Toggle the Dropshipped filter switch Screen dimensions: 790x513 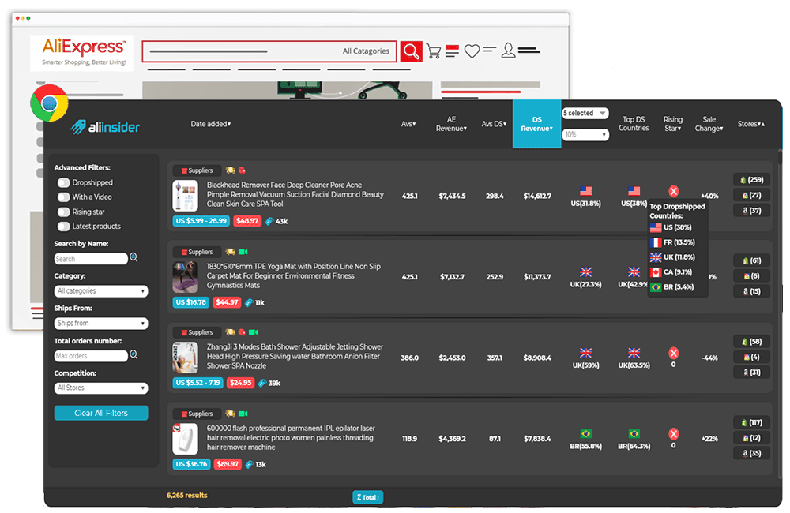pyautogui.click(x=63, y=182)
